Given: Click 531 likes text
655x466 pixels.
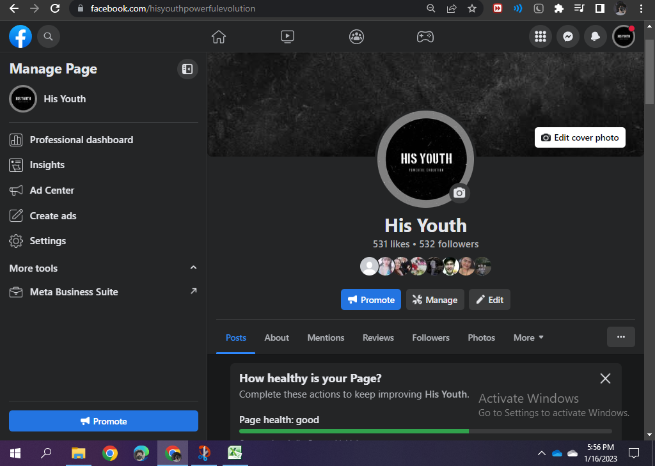Looking at the screenshot, I should click(x=391, y=244).
